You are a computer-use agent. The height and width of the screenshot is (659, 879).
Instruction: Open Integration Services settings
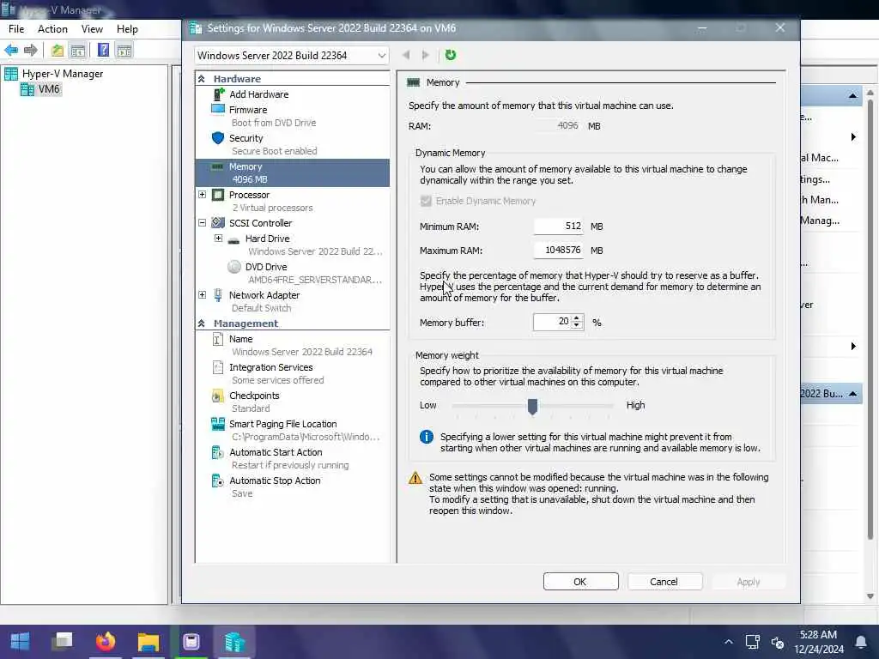coord(270,367)
